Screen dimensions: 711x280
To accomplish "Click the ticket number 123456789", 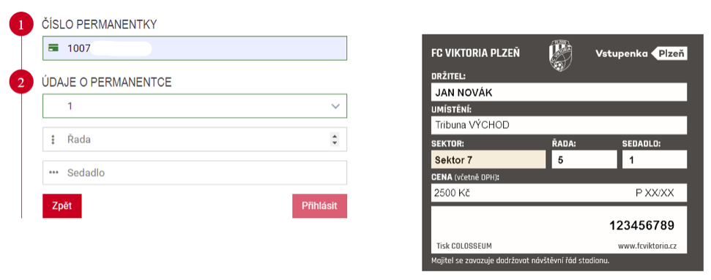I will (641, 225).
